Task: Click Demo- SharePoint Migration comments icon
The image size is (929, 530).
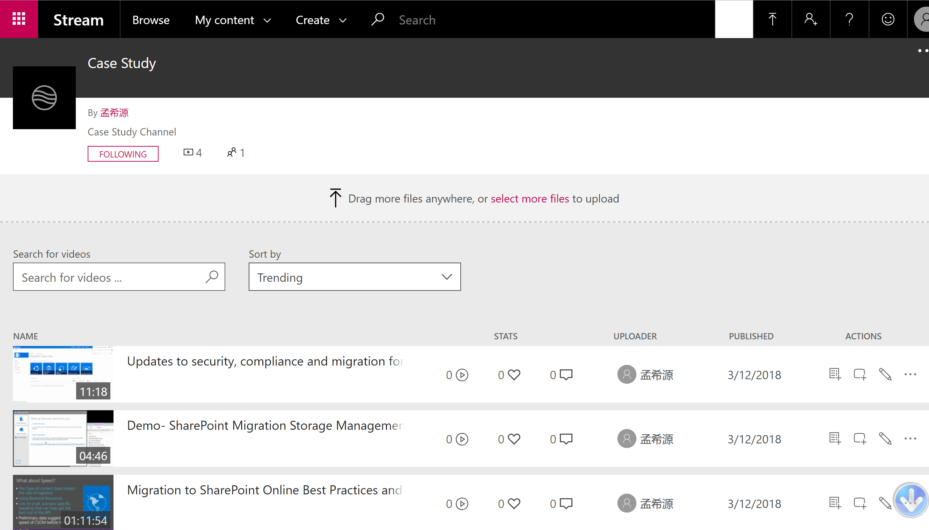Action: [566, 439]
